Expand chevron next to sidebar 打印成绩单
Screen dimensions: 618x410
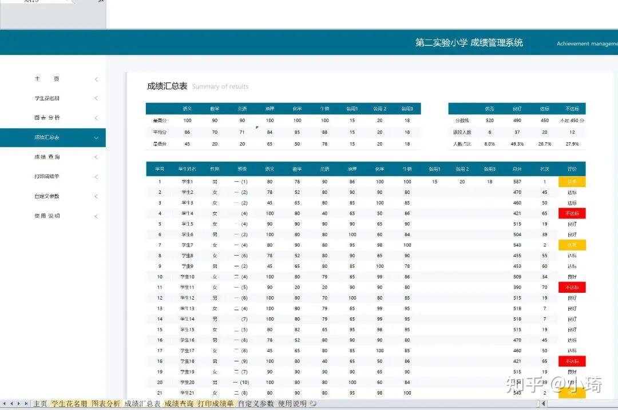pyautogui.click(x=96, y=177)
